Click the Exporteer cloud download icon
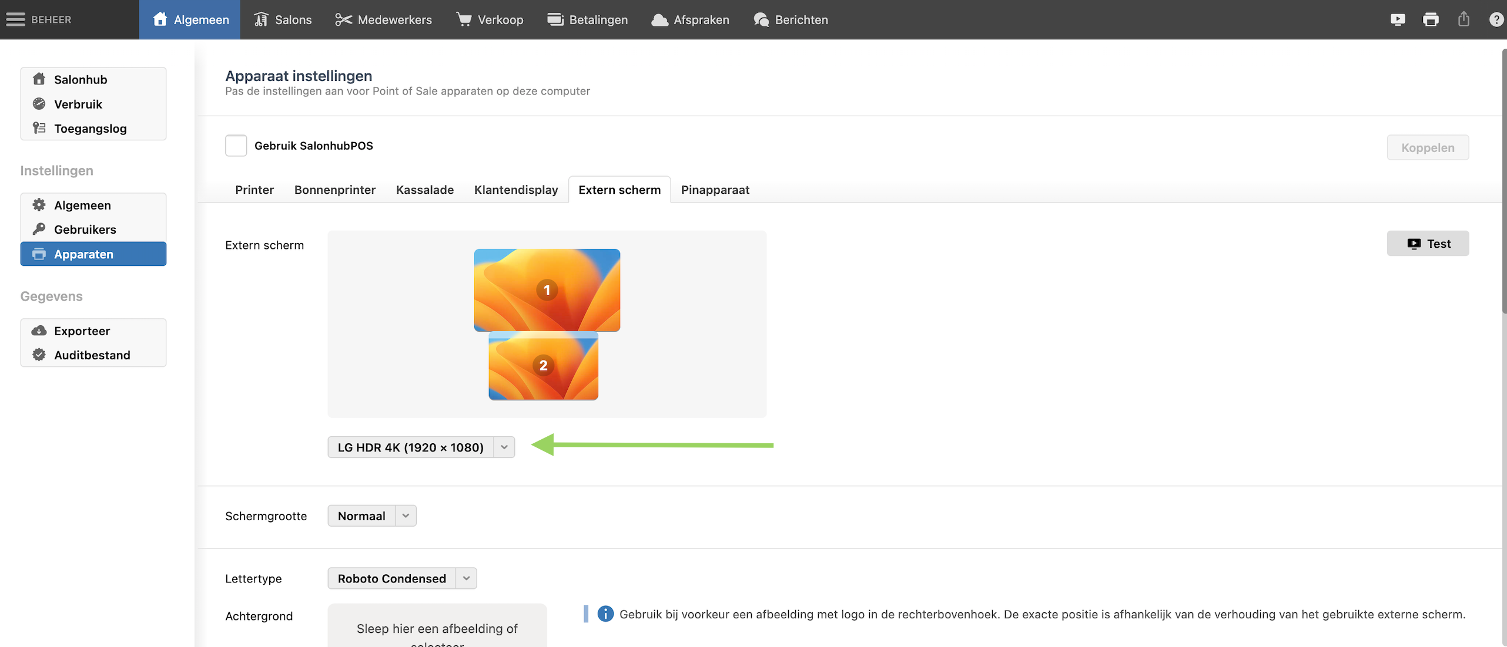 [39, 331]
